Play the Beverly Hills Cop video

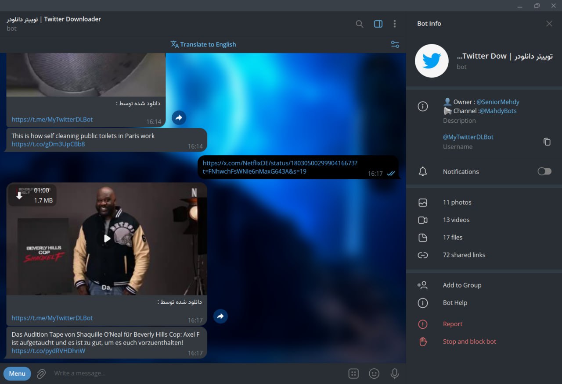pos(107,238)
